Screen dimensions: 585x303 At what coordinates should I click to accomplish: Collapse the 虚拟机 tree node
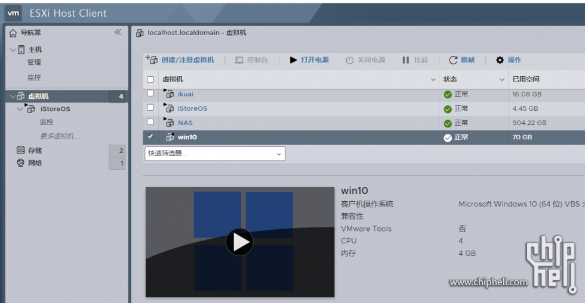tap(13, 96)
